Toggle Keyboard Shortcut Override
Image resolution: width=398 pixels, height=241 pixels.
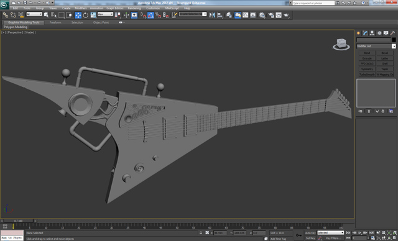tap(134, 15)
